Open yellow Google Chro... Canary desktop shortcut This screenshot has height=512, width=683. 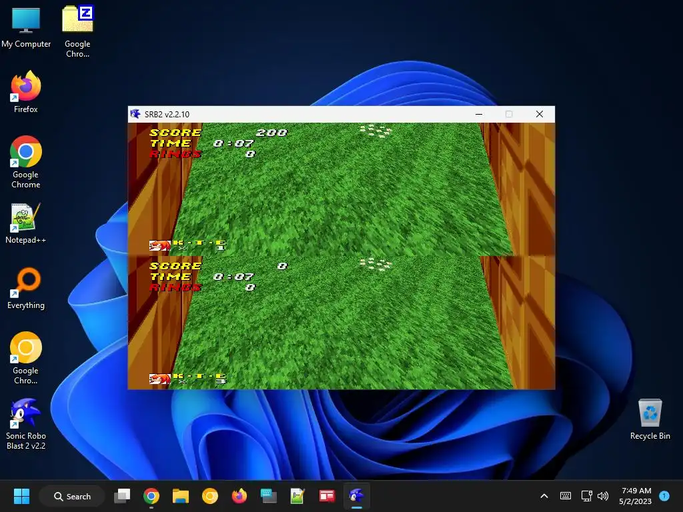26,358
